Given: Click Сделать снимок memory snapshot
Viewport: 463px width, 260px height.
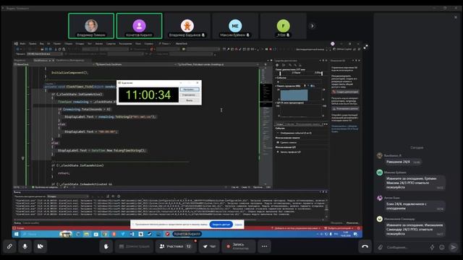Looking at the screenshot, I should coord(288,142).
